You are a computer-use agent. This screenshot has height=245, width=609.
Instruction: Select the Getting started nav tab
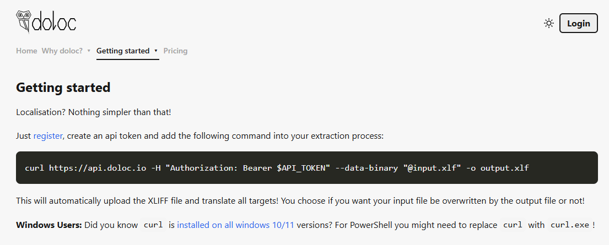123,51
